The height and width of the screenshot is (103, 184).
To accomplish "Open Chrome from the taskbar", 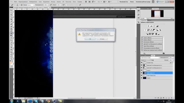I will pos(48,101).
